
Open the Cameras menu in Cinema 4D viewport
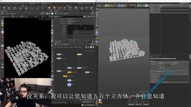tap(105, 8)
